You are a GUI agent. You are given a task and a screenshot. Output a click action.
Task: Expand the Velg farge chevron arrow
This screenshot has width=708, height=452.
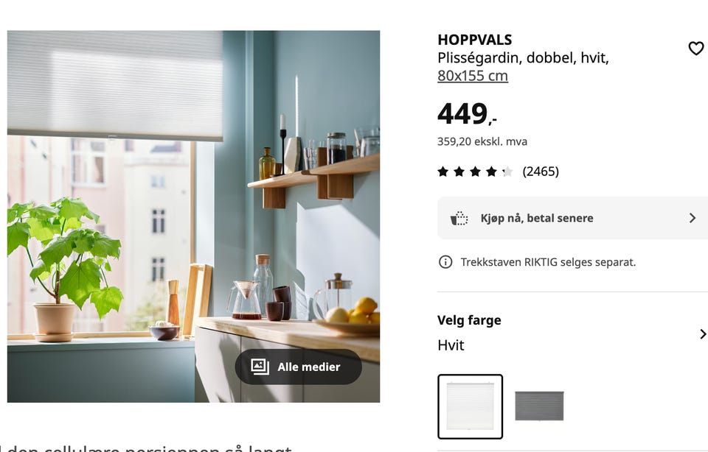(703, 334)
